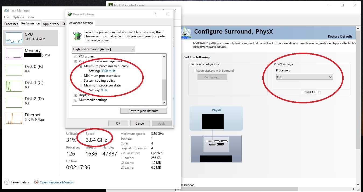Select Disk 2 (D:) in sidebar

31,102
